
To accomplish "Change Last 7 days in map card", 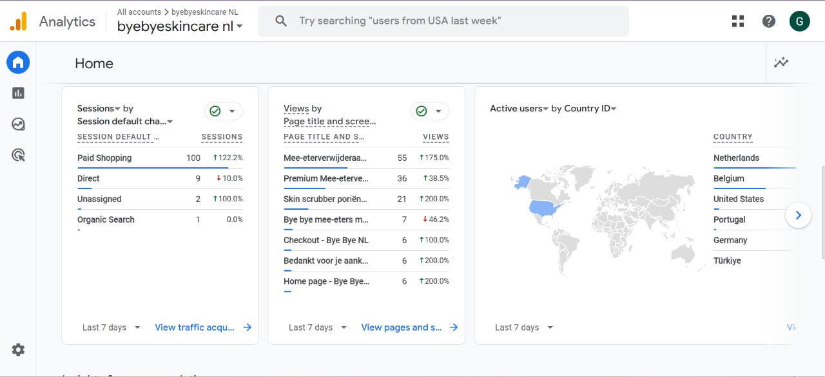I will tap(524, 327).
